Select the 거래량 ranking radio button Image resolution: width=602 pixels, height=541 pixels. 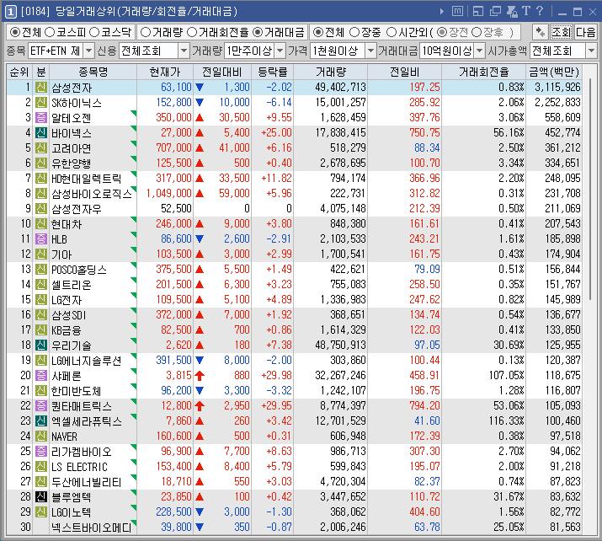146,32
